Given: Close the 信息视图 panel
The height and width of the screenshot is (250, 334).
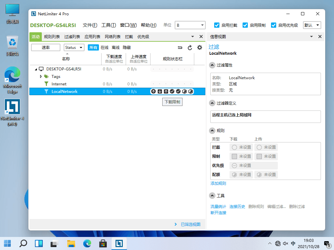Looking at the screenshot, I should click(320, 37).
